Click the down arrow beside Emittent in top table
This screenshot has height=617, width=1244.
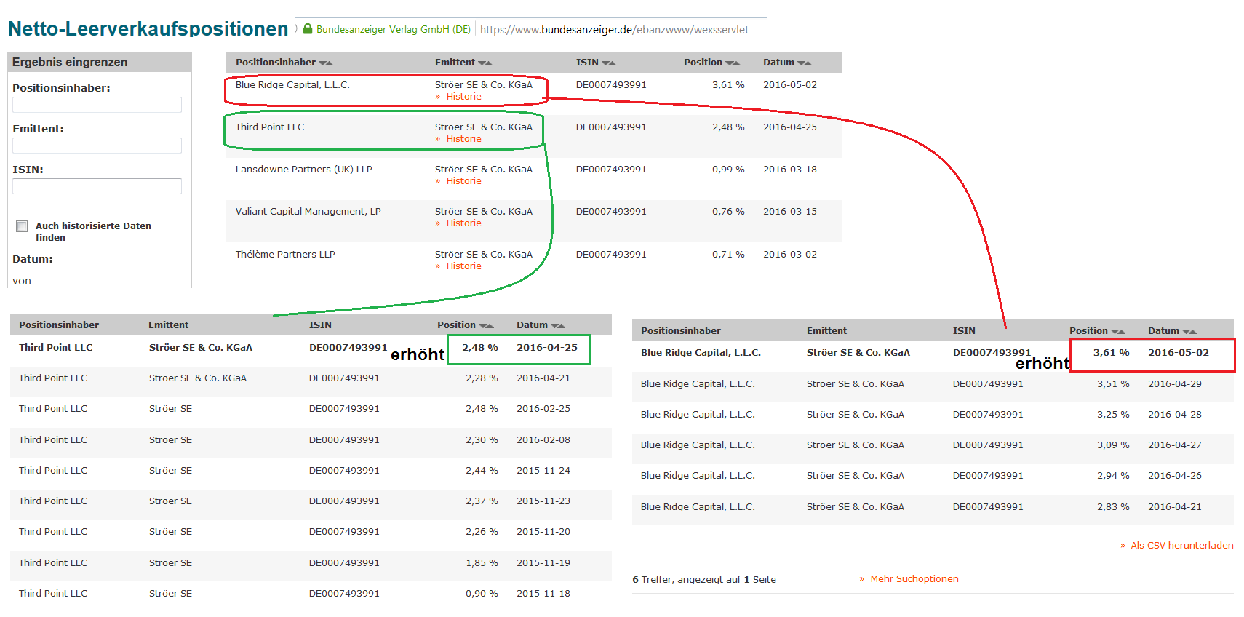pyautogui.click(x=482, y=63)
